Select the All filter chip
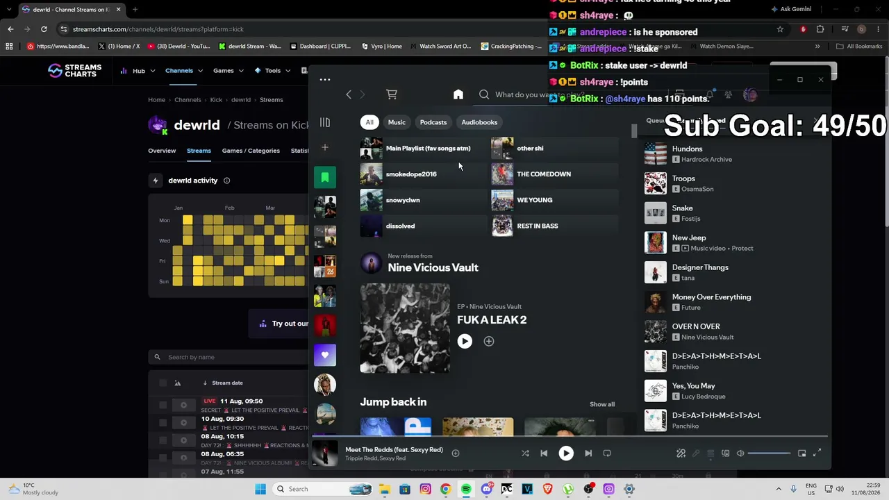 coord(369,122)
